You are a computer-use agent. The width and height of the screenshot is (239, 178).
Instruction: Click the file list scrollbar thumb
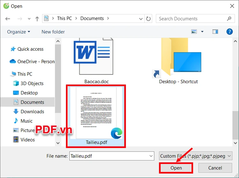[x=235, y=125]
